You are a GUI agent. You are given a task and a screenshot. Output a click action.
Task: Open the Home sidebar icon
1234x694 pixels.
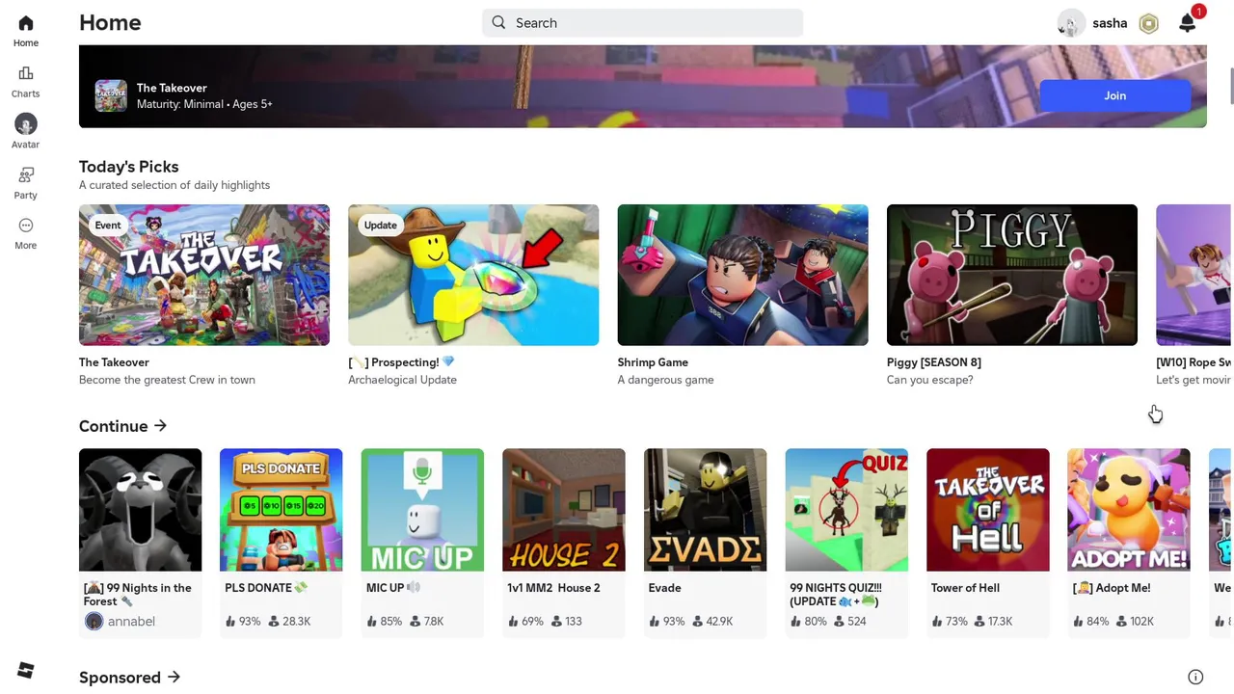pyautogui.click(x=26, y=23)
